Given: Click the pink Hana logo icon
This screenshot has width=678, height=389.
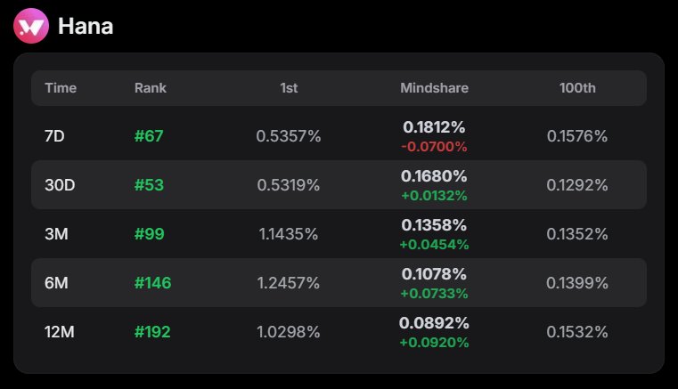Looking at the screenshot, I should [31, 26].
